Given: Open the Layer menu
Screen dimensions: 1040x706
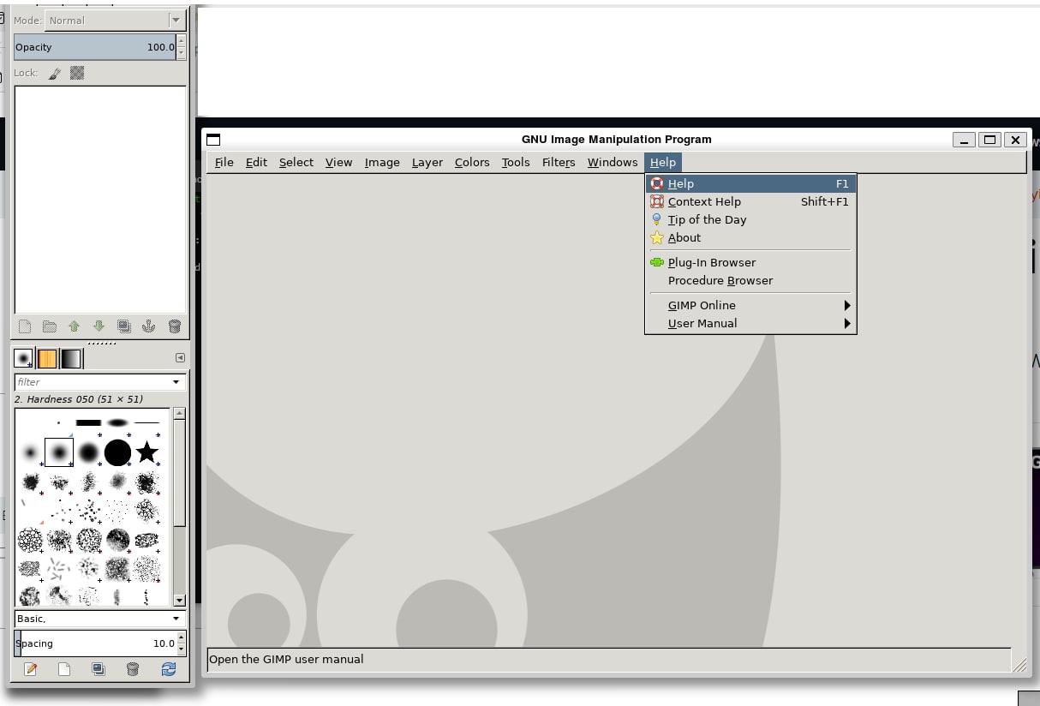Looking at the screenshot, I should click(x=427, y=162).
